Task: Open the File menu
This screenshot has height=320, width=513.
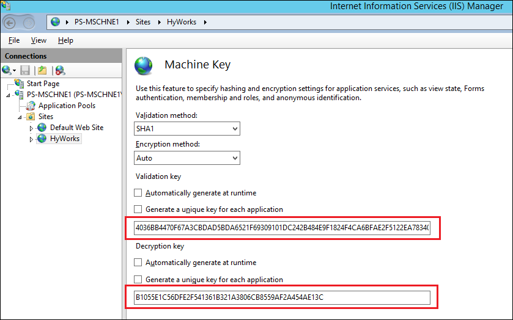Action: [14, 40]
